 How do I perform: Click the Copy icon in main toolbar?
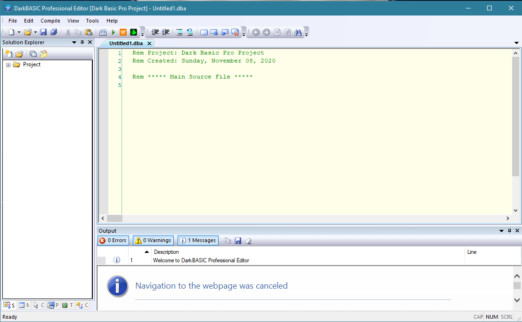pyautogui.click(x=78, y=32)
